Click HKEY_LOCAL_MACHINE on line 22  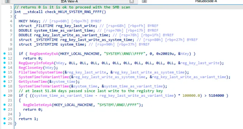(x=73, y=105)
